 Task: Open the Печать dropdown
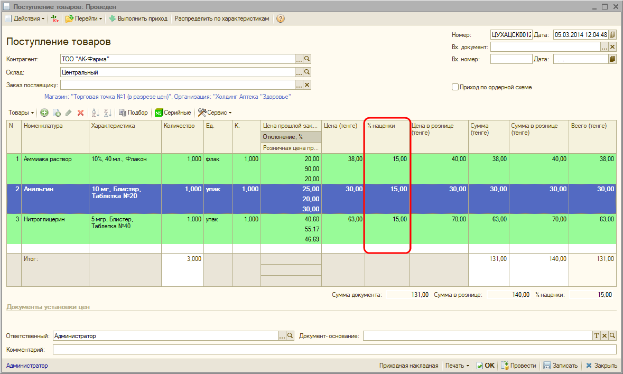point(458,366)
